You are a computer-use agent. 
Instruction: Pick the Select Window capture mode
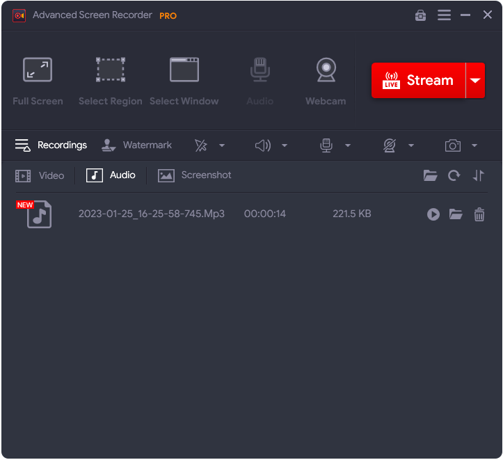point(184,70)
